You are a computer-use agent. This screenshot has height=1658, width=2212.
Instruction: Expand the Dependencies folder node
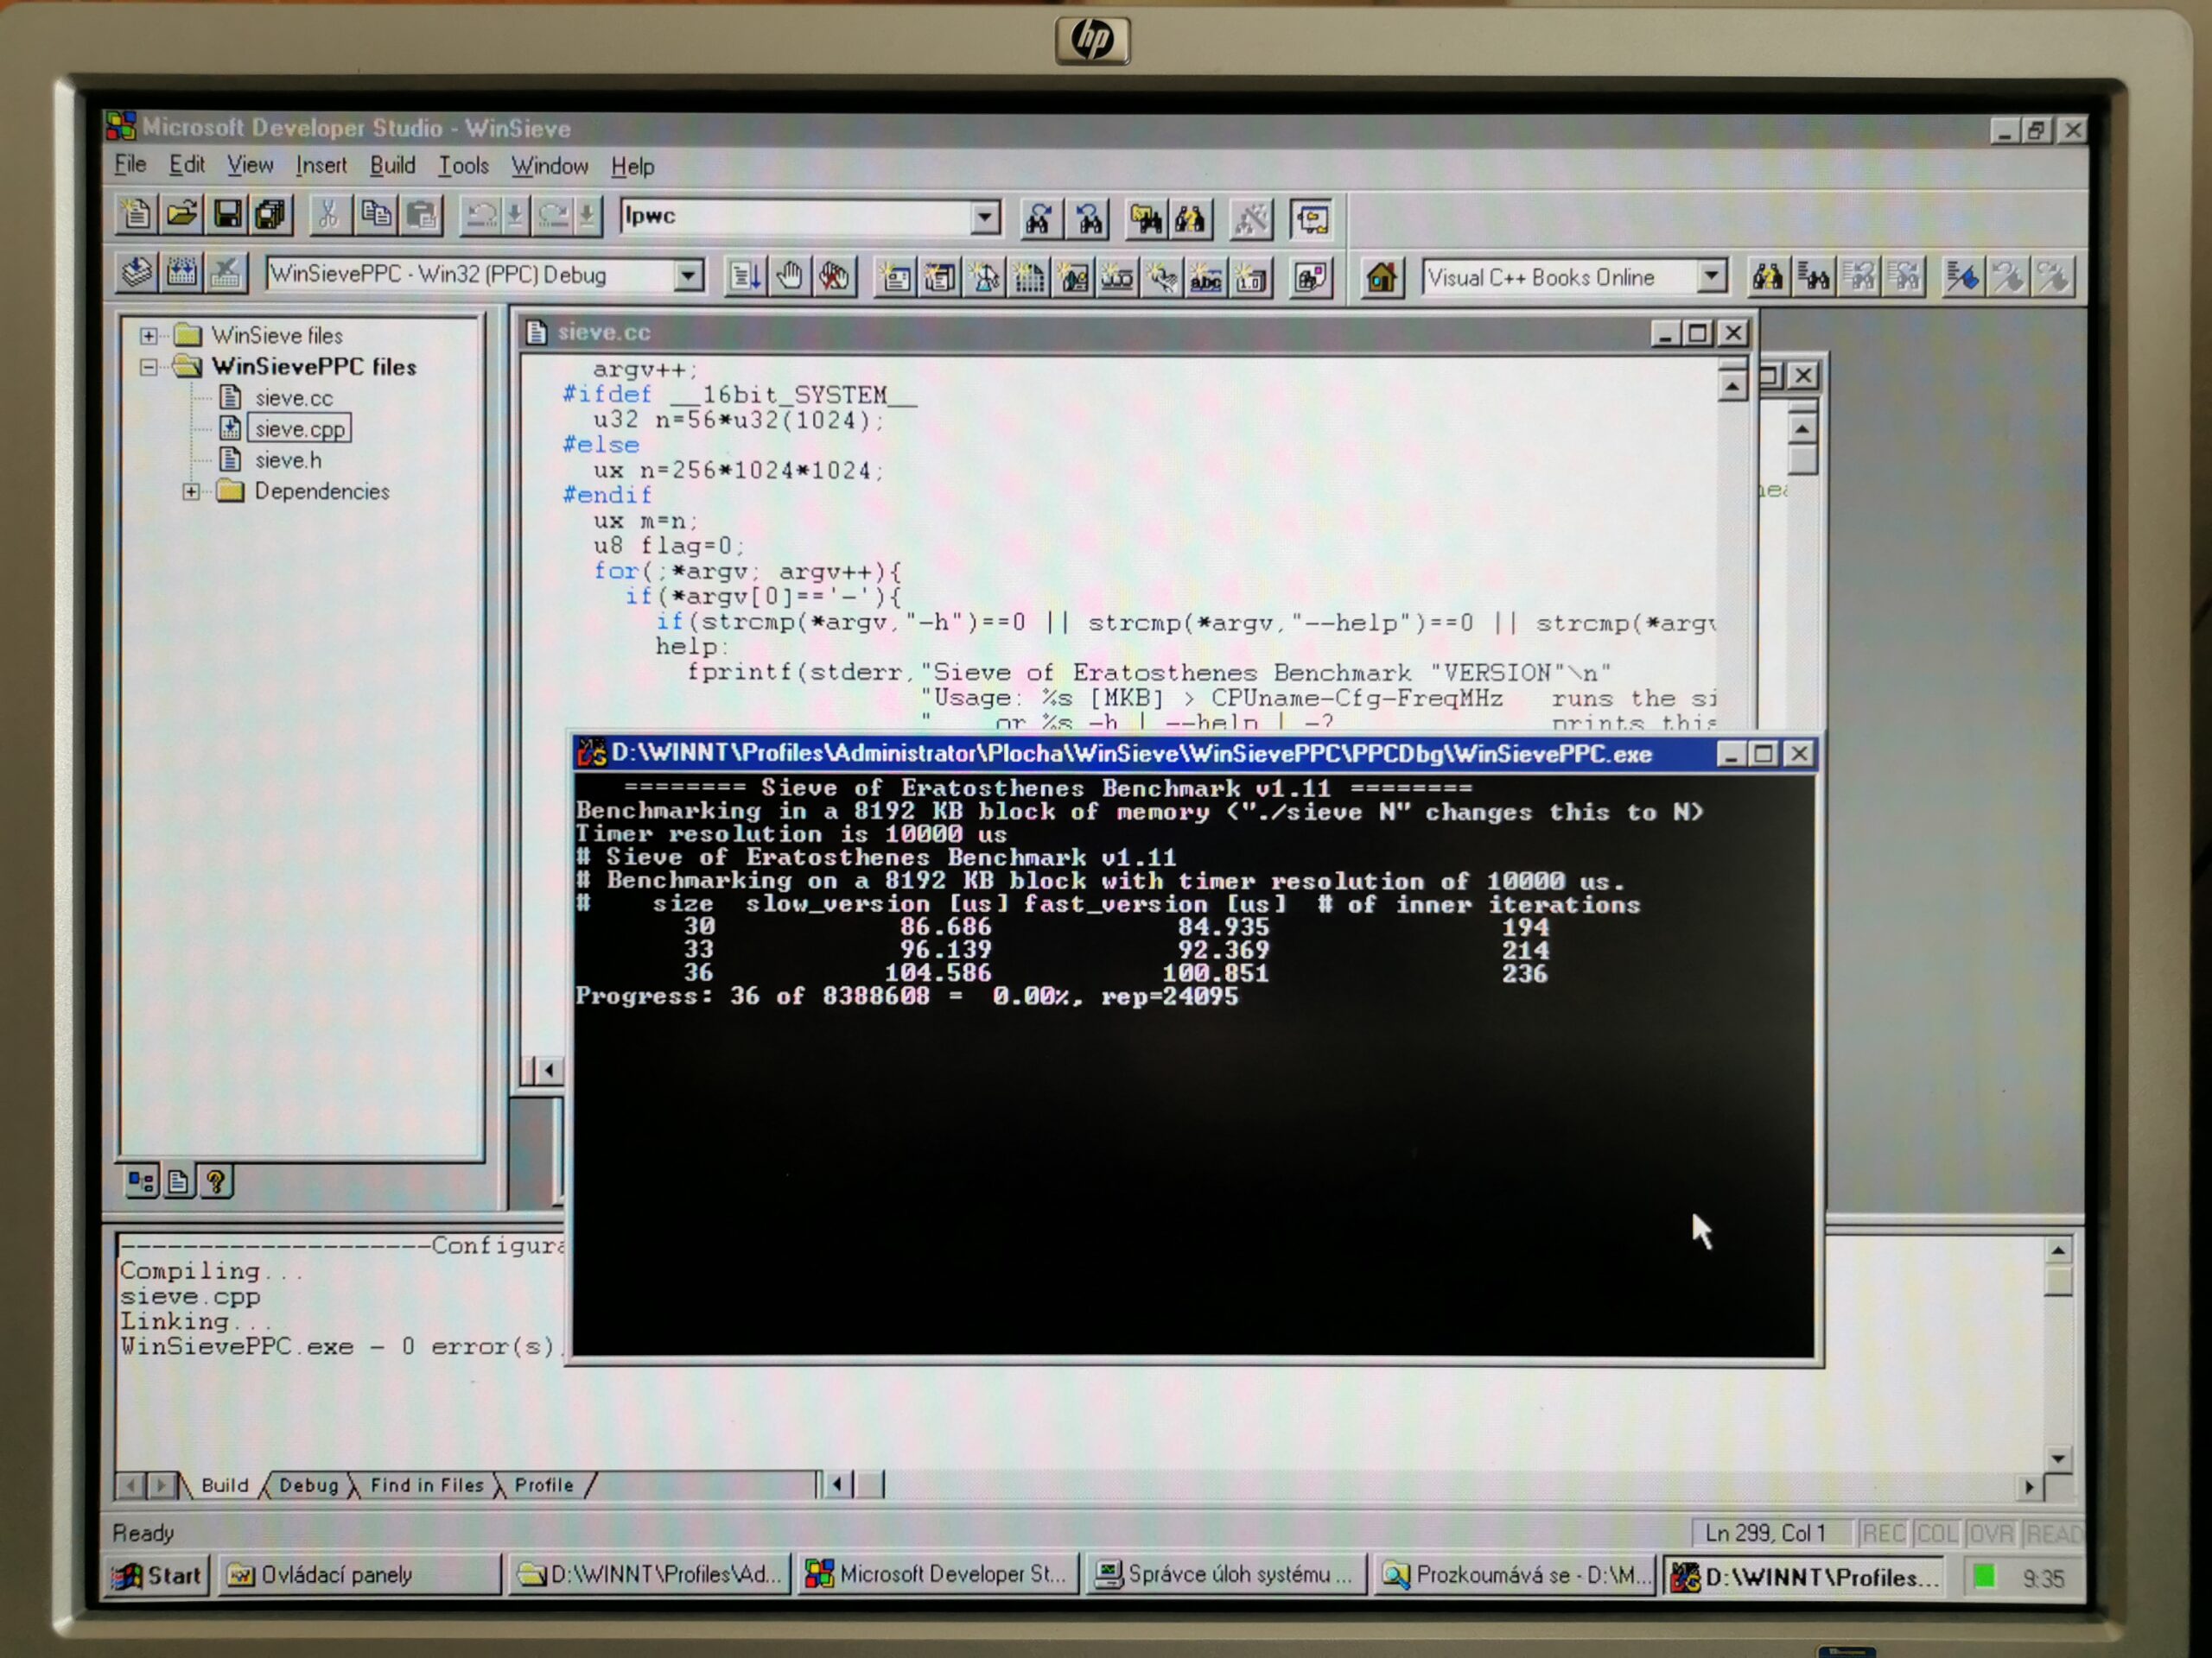pyautogui.click(x=191, y=491)
